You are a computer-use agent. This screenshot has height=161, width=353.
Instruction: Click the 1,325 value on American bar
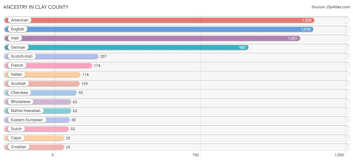307,20
